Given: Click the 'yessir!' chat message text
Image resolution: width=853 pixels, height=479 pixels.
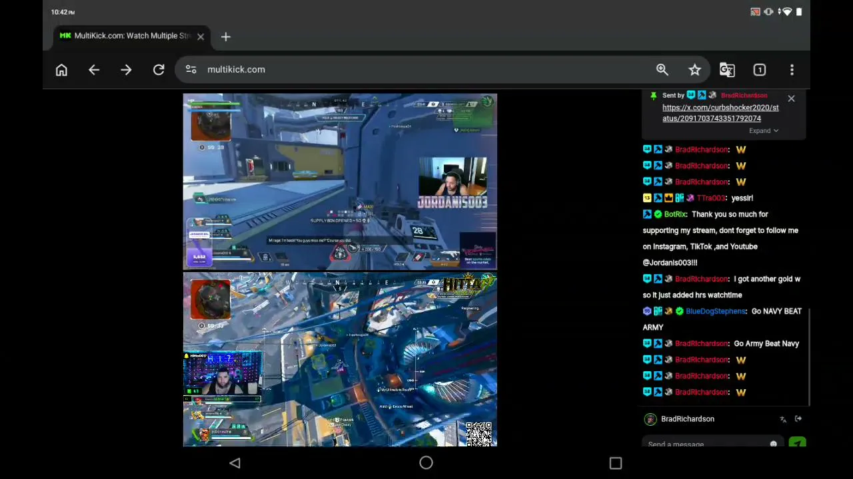Looking at the screenshot, I should pyautogui.click(x=742, y=198).
